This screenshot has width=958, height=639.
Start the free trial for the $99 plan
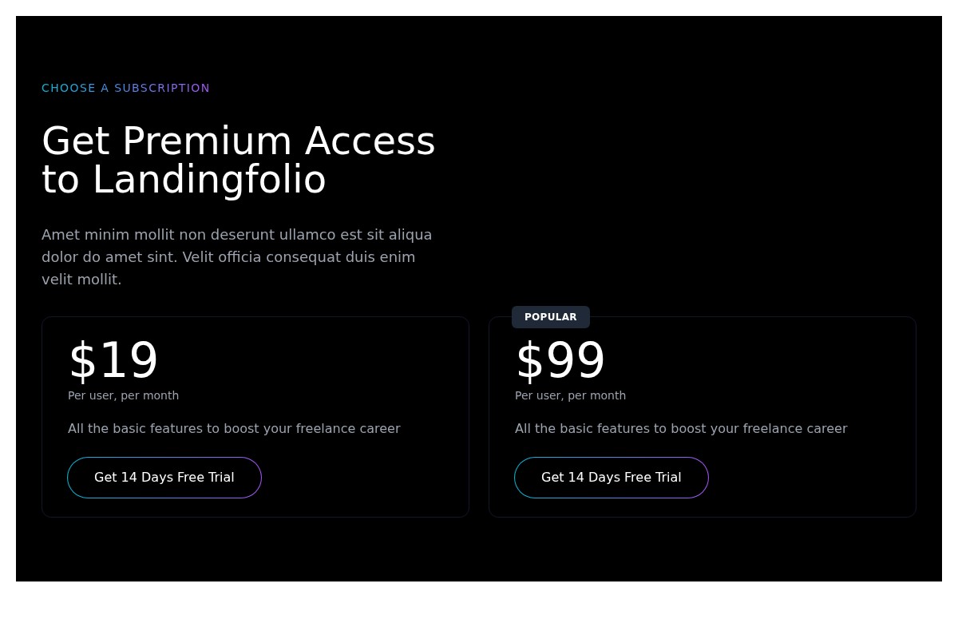612,478
